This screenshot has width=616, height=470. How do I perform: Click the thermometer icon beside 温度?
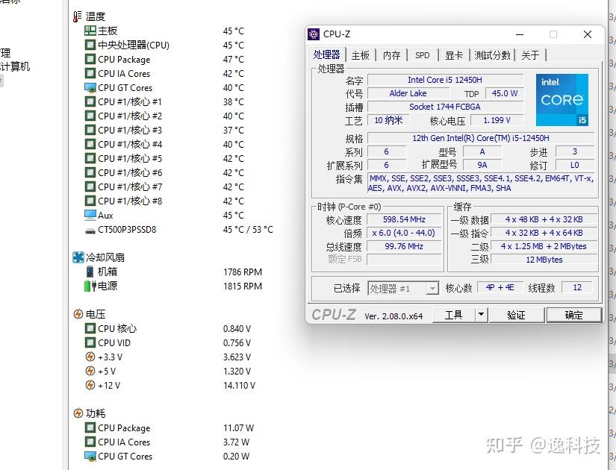tap(77, 16)
